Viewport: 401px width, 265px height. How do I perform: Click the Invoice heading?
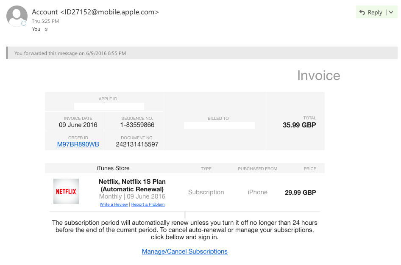[319, 76]
